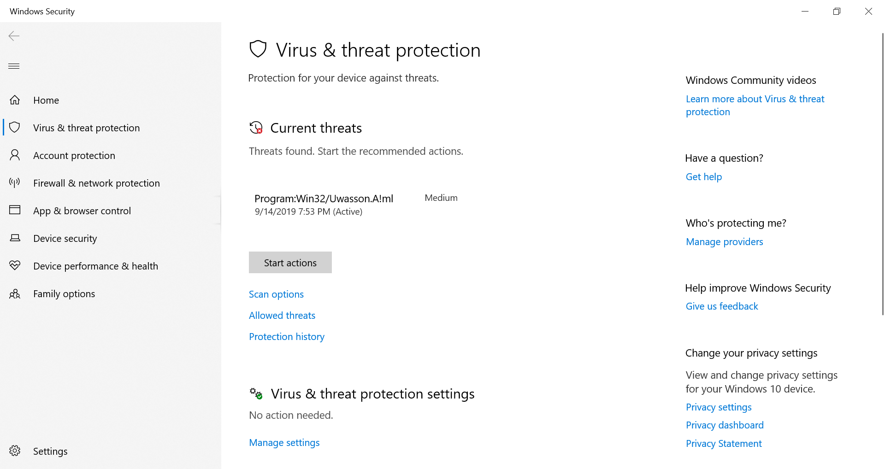Click the vertical scrollbar on the right
The height and width of the screenshot is (469, 885).
[x=882, y=174]
